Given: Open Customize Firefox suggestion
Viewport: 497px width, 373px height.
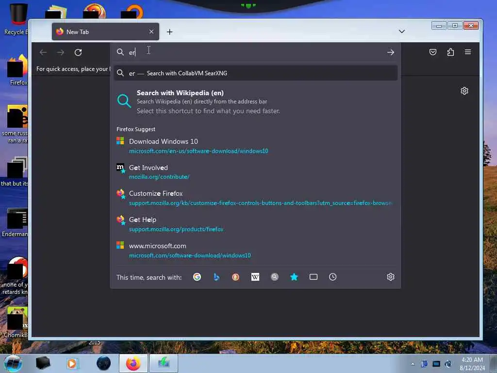Looking at the screenshot, I should pos(255,198).
